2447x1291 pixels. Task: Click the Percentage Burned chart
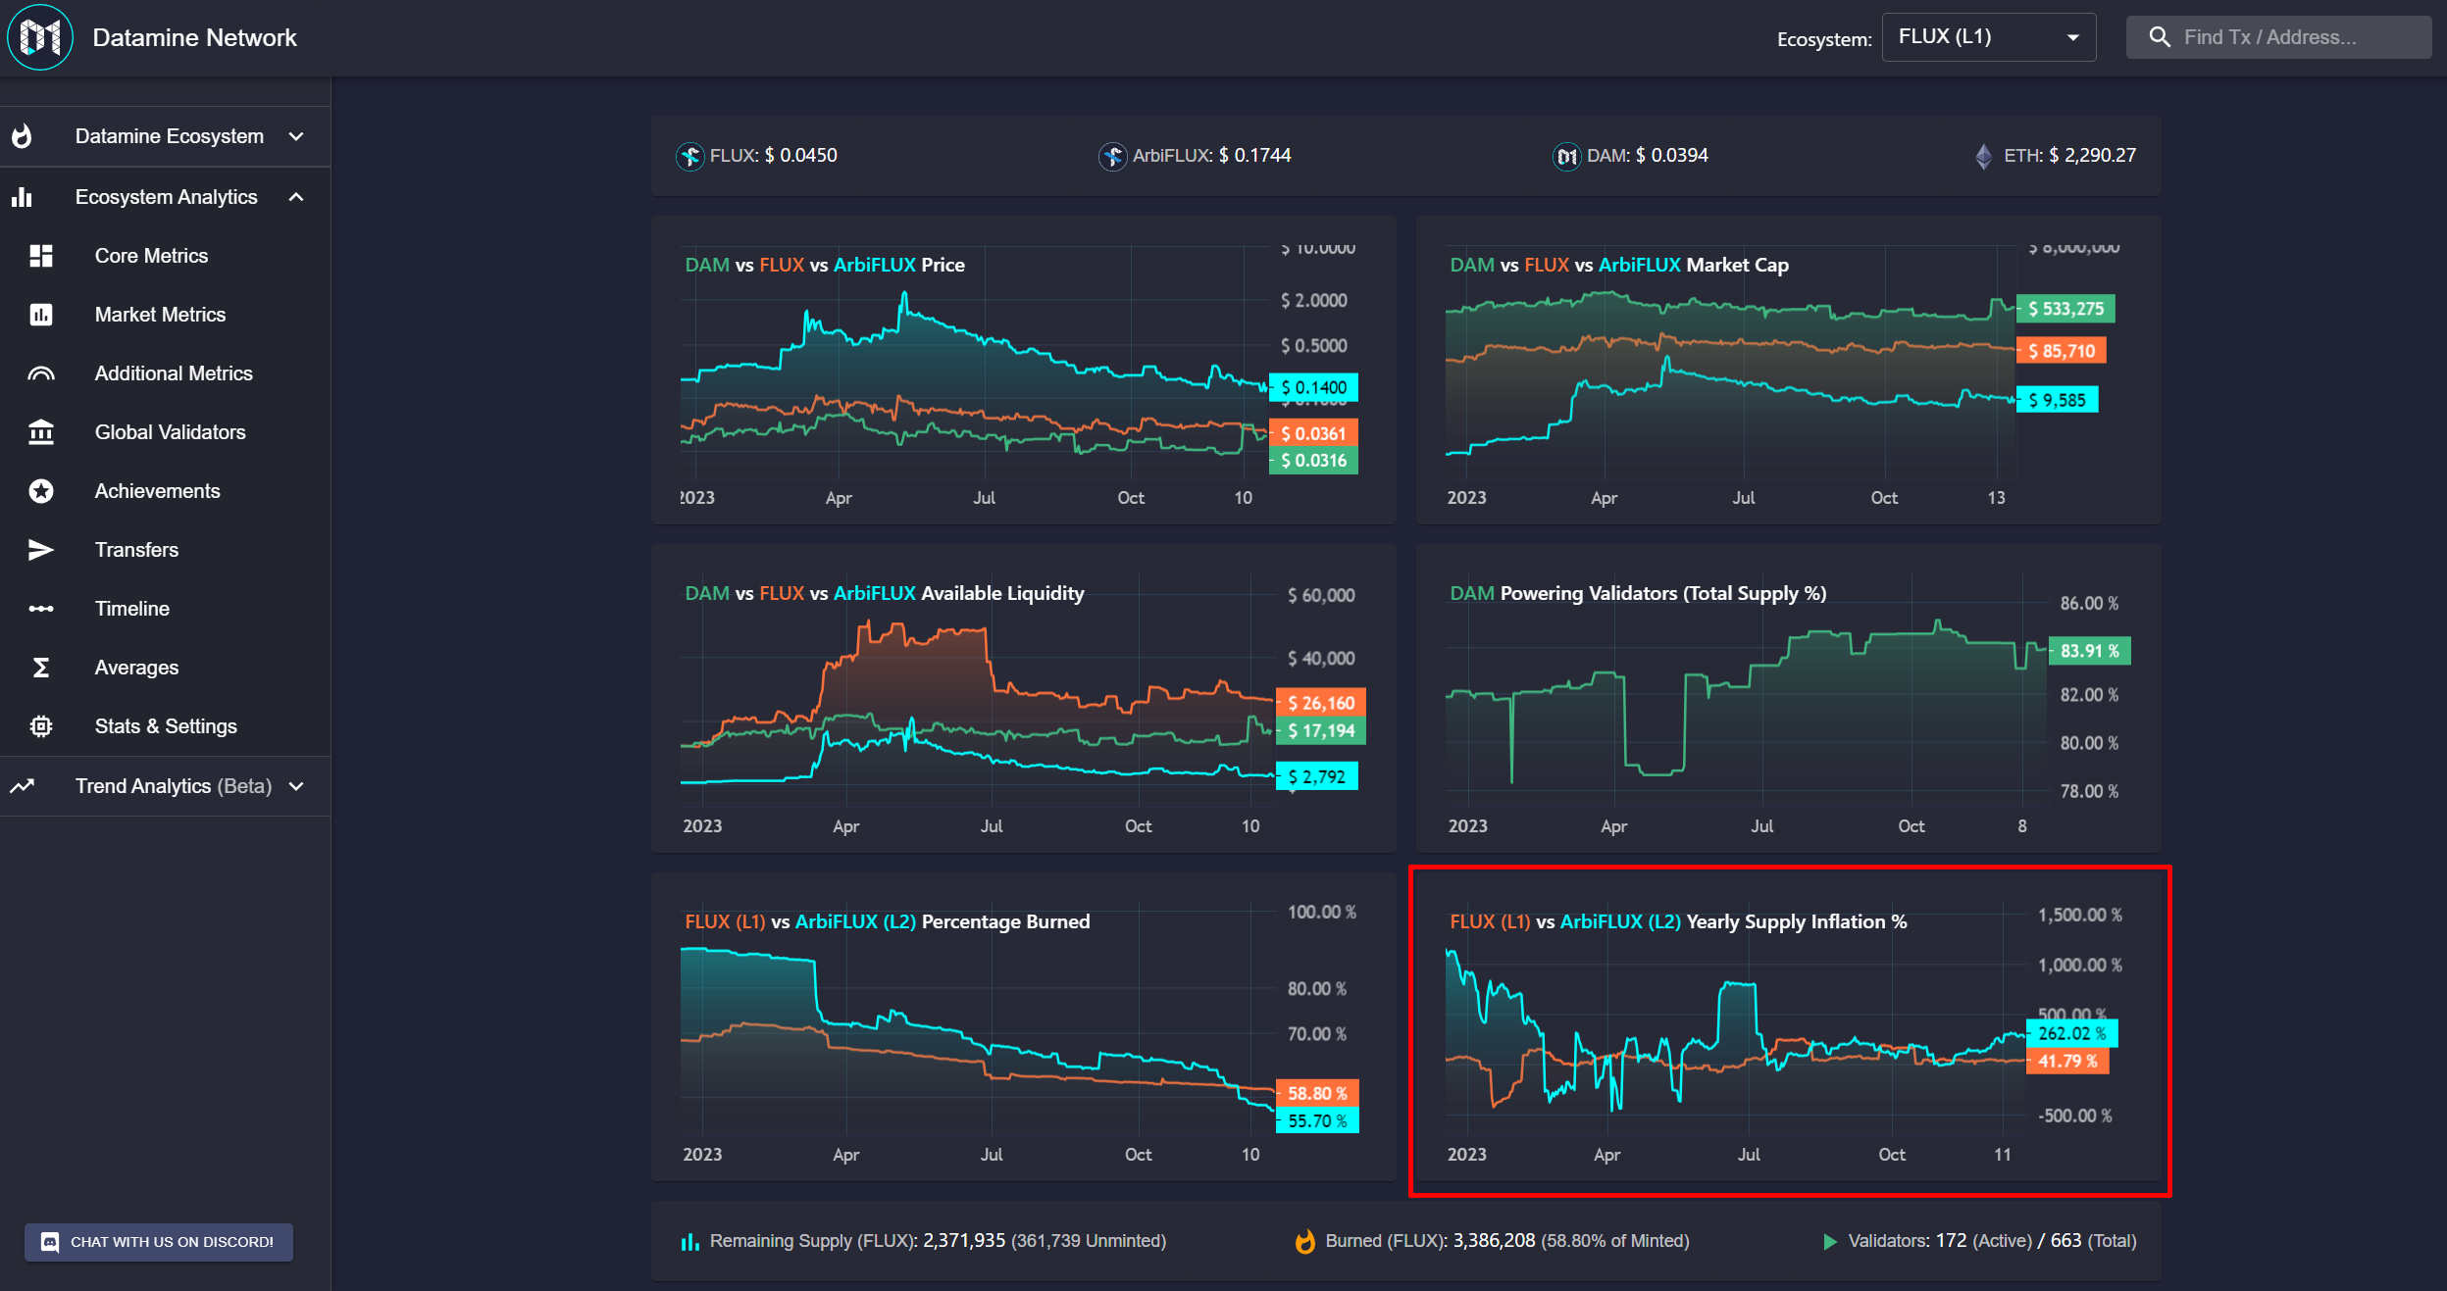point(1023,1027)
